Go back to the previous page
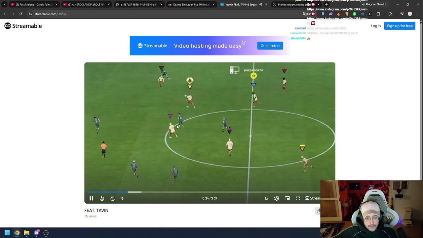This screenshot has width=423, height=238. 5,14
